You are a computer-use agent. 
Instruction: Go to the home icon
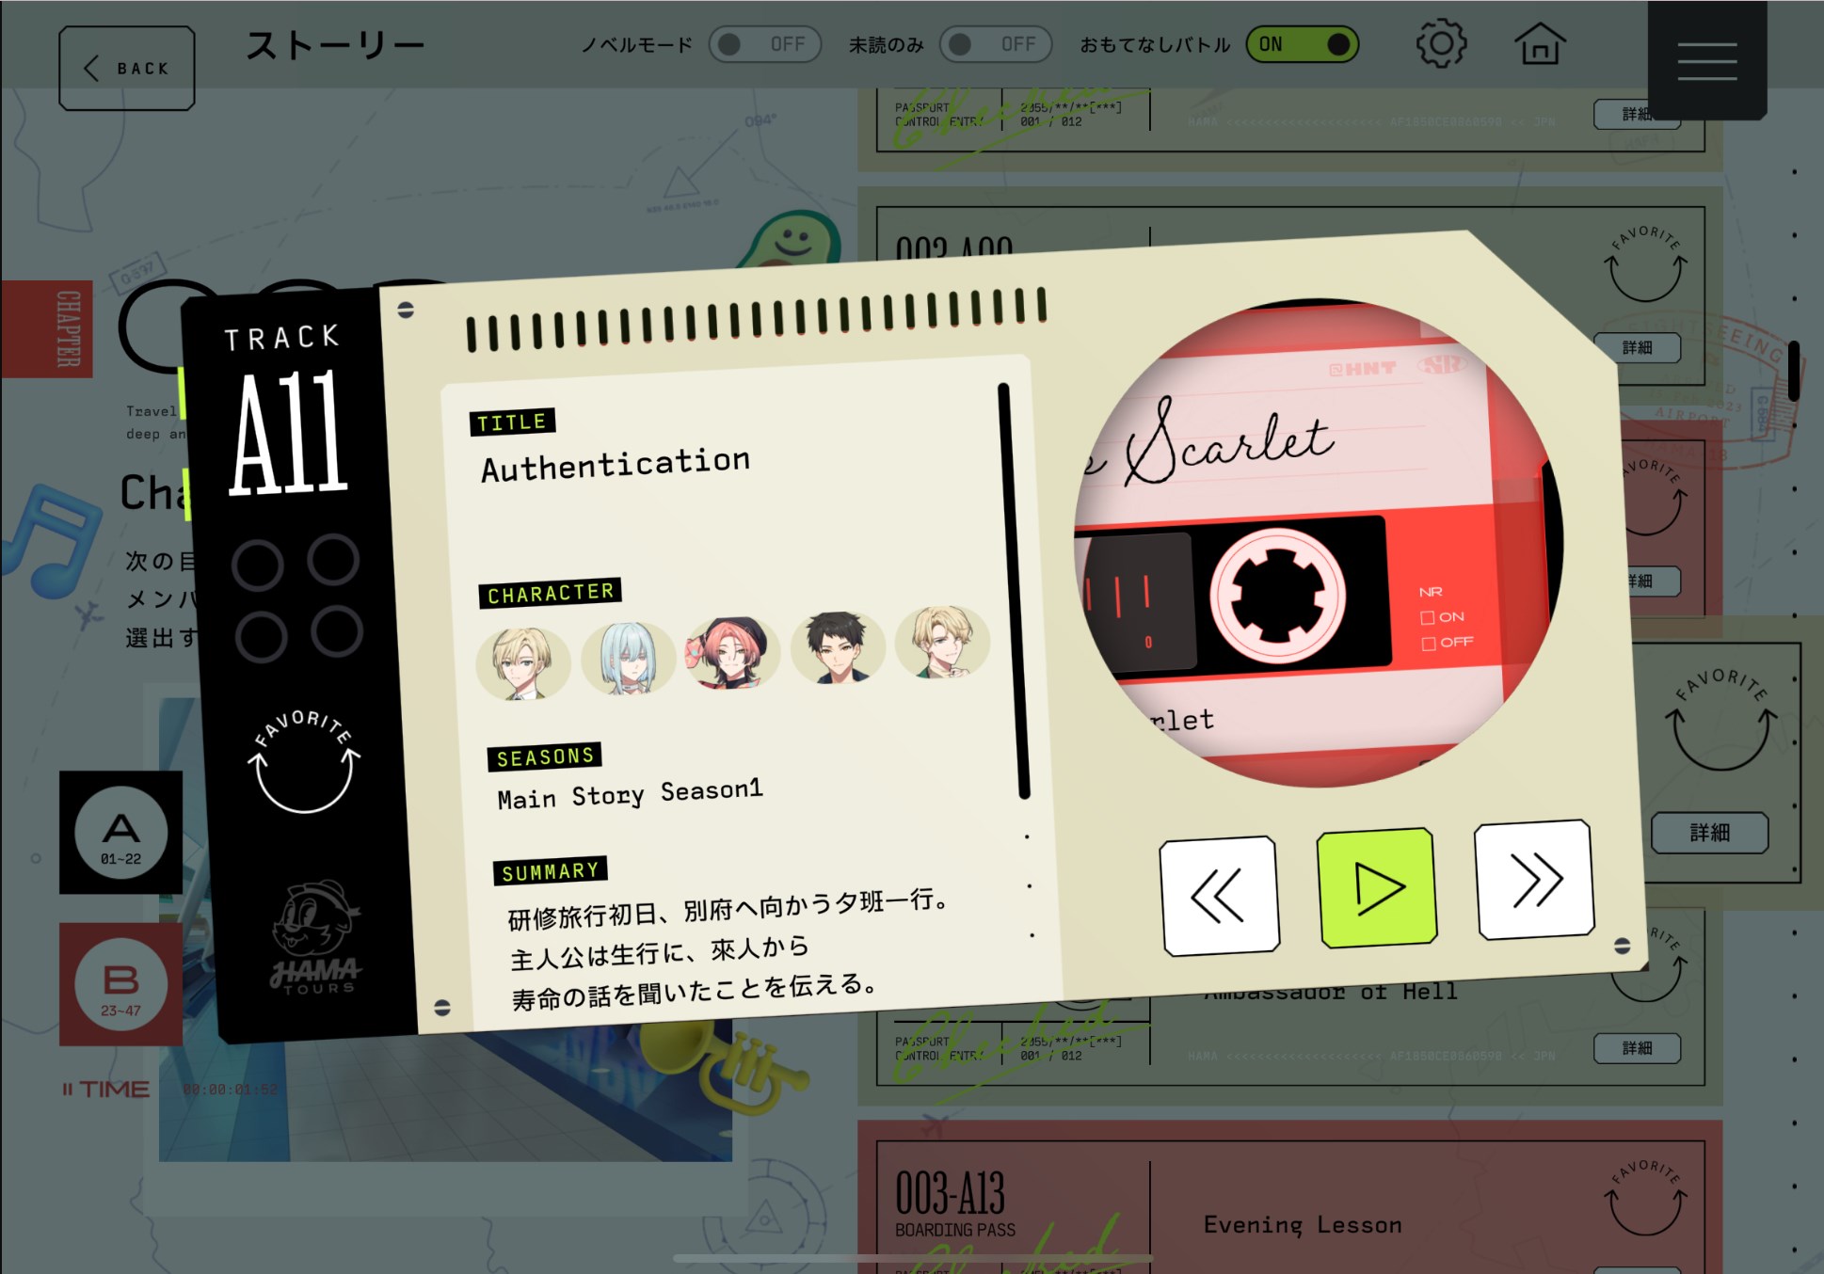click(x=1540, y=44)
